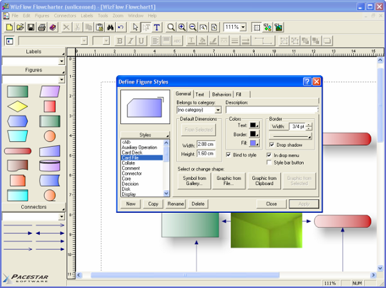Click the Copy style button
This screenshot has width=386, height=288.
click(153, 204)
